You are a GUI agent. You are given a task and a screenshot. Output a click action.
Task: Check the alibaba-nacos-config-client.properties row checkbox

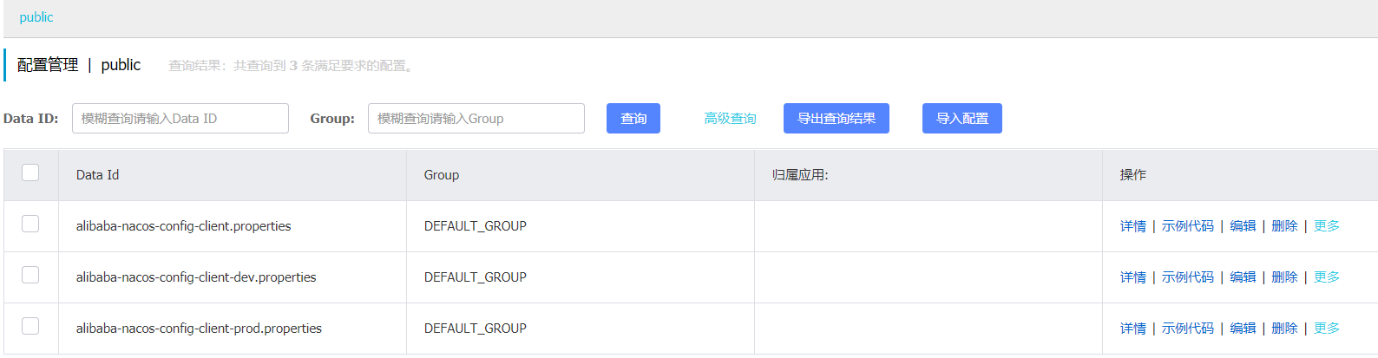(x=30, y=224)
